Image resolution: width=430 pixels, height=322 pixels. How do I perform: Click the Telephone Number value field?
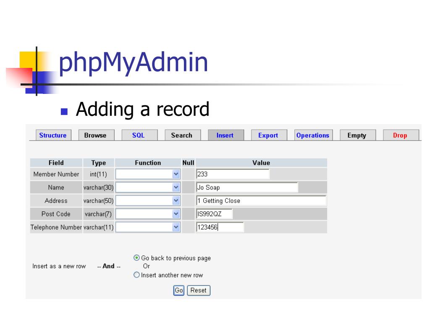[x=220, y=227]
